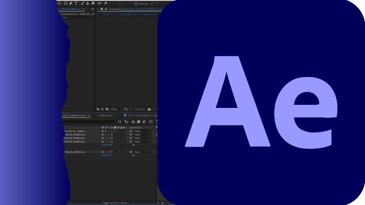Viewport: 365px width, 205px height.
Task: Click parent pick whip on Pan Ease 3x layer
Action: point(131,131)
